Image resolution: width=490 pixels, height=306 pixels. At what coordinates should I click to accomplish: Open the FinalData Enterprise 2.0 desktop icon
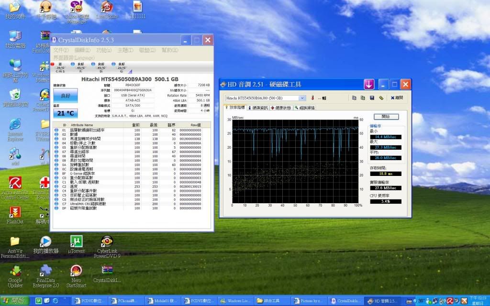(45, 276)
